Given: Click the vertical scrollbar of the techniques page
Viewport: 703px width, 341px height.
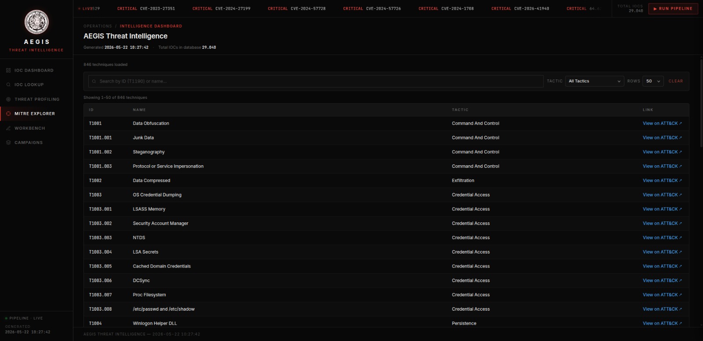Looking at the screenshot, I should [x=701, y=103].
